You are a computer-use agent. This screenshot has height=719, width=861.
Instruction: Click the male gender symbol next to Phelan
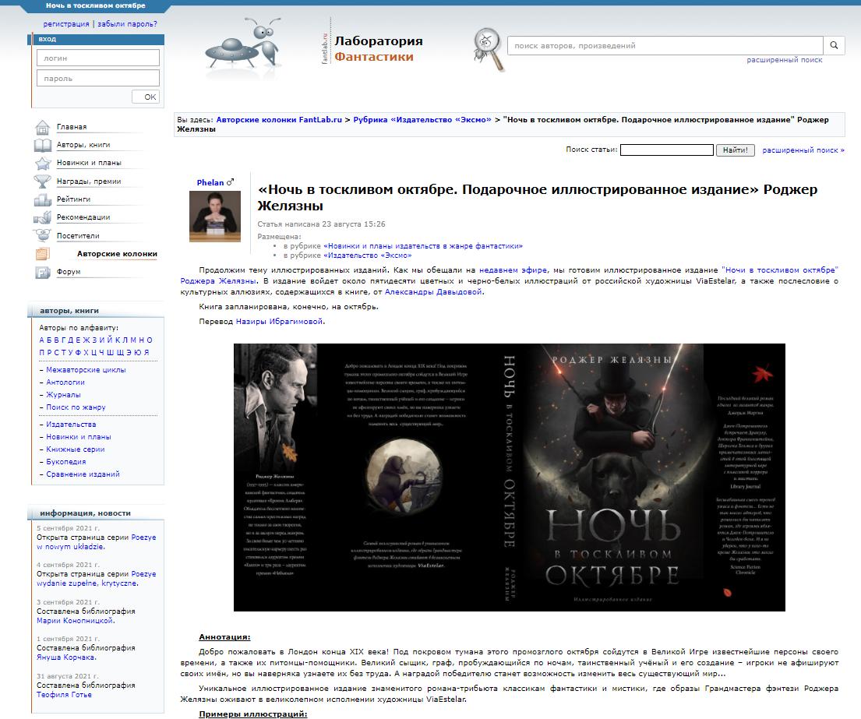tap(230, 182)
